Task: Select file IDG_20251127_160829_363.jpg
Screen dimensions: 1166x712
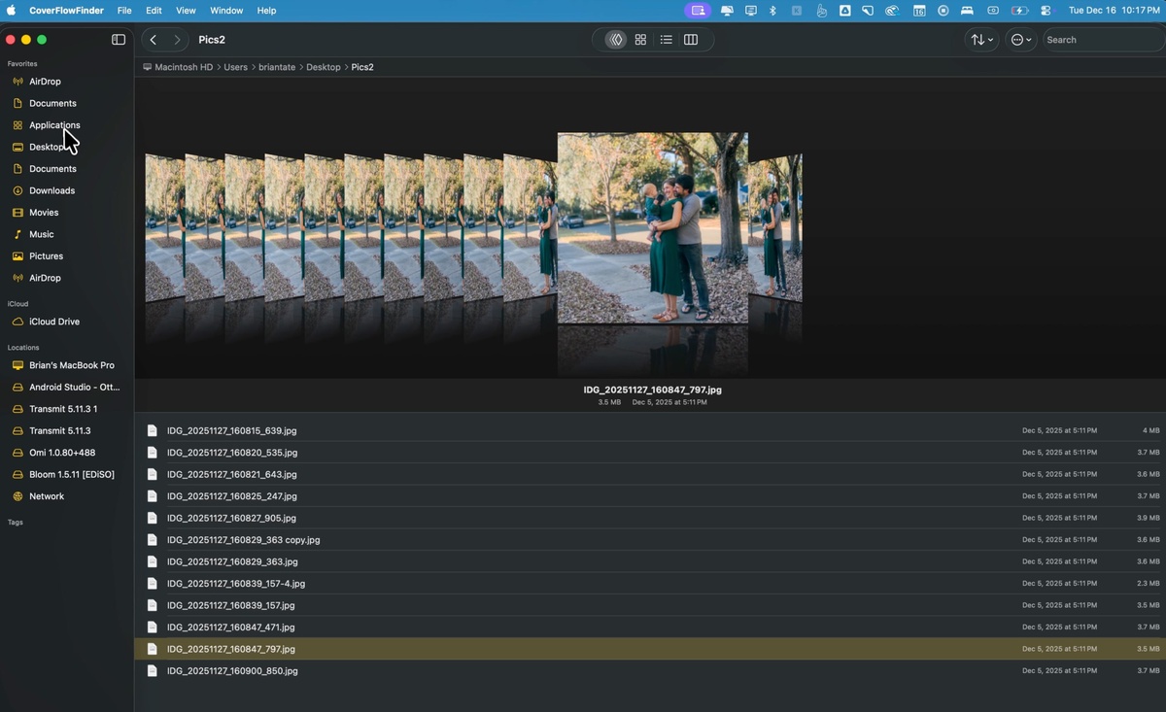Action: click(650, 561)
